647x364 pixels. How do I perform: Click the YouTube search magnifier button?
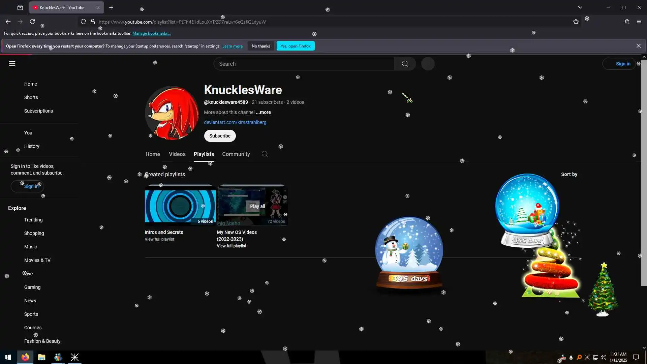pos(405,64)
